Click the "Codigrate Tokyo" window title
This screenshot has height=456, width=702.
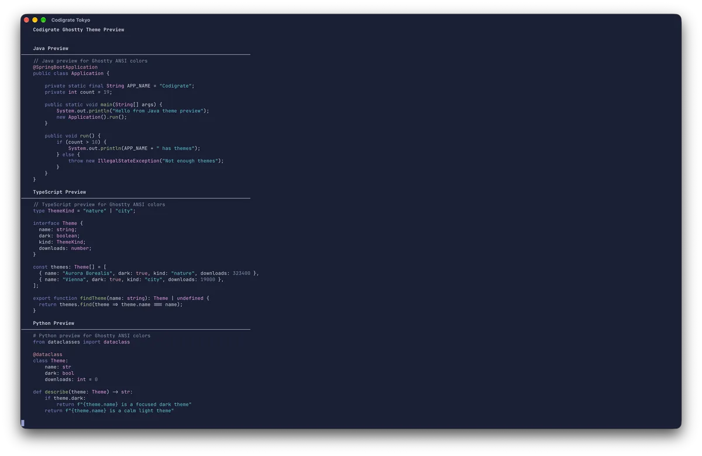pyautogui.click(x=71, y=20)
